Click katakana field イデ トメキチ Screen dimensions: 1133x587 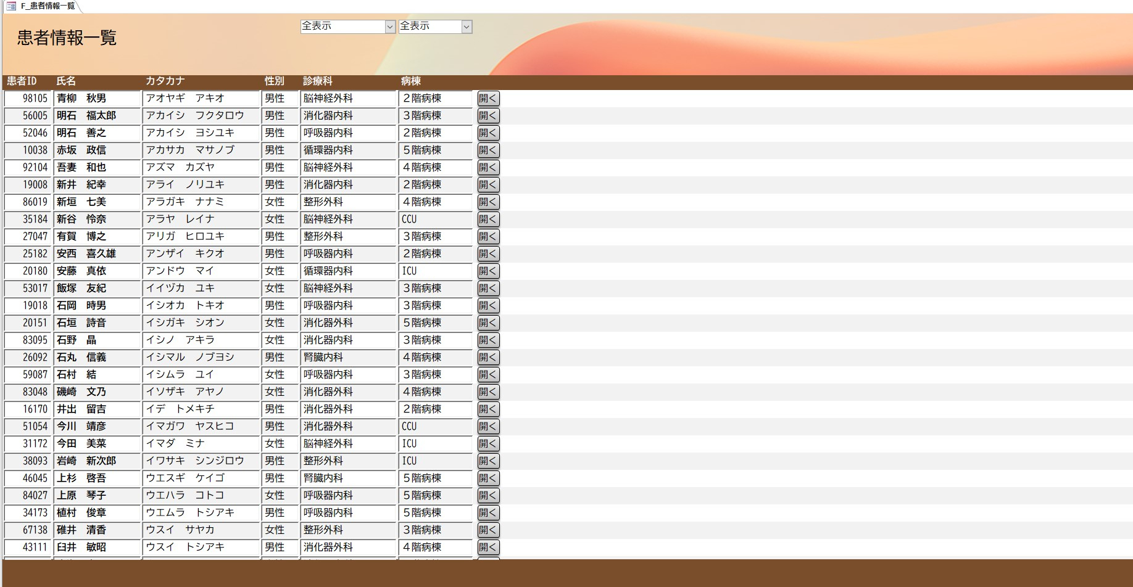[x=201, y=409]
